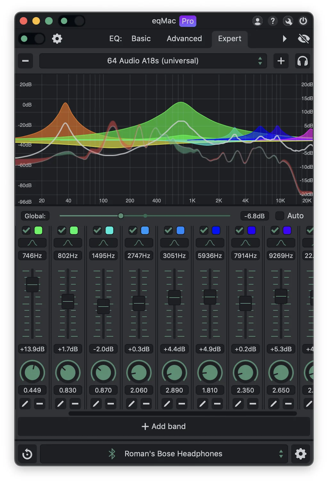Viewport: 328px width, 483px height.
Task: Enable the Auto checkbox next to the global slider
Action: 279,216
